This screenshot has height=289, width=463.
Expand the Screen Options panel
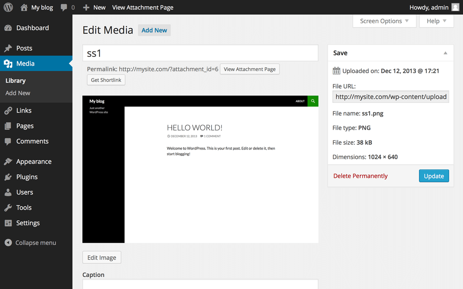384,21
